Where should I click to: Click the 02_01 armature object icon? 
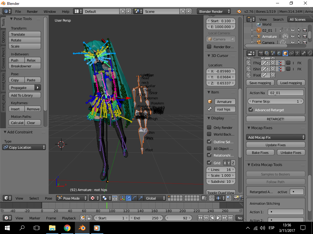tap(259, 30)
